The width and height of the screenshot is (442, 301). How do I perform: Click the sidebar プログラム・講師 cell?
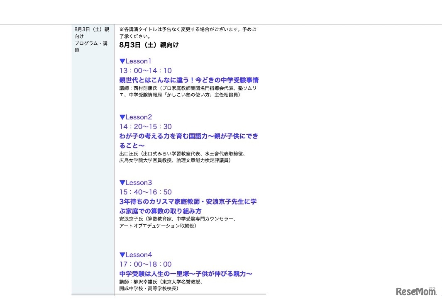click(90, 46)
